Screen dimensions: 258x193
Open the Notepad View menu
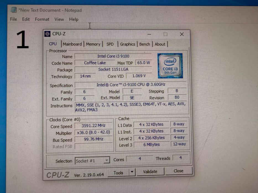59,19
